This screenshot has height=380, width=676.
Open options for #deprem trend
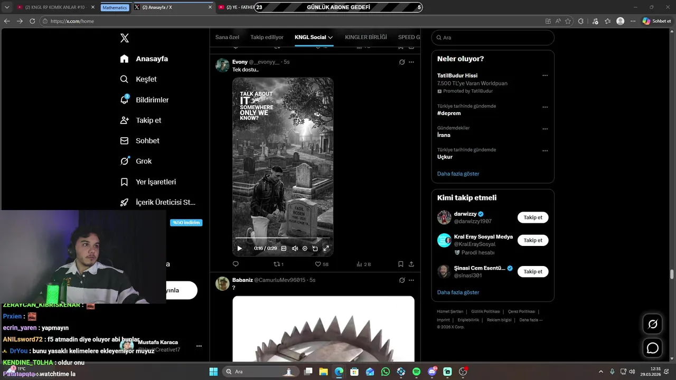point(545,107)
